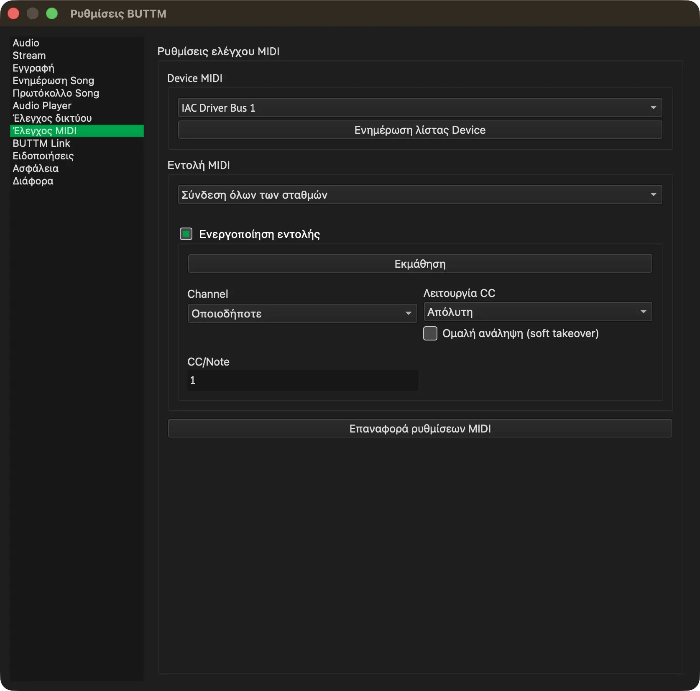This screenshot has width=700, height=691.
Task: Open Ενημέρωση Song settings
Action: [x=77, y=81]
